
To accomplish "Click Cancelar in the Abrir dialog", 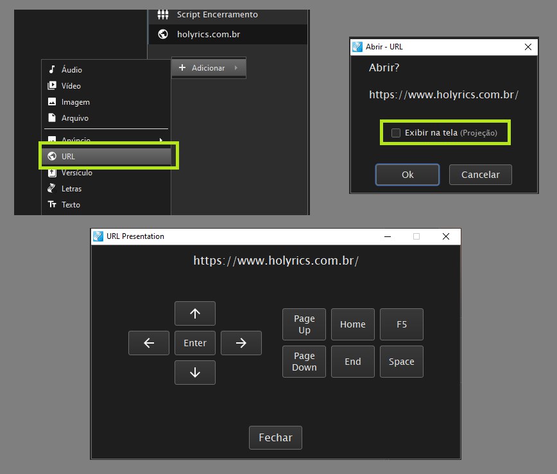I will point(480,175).
